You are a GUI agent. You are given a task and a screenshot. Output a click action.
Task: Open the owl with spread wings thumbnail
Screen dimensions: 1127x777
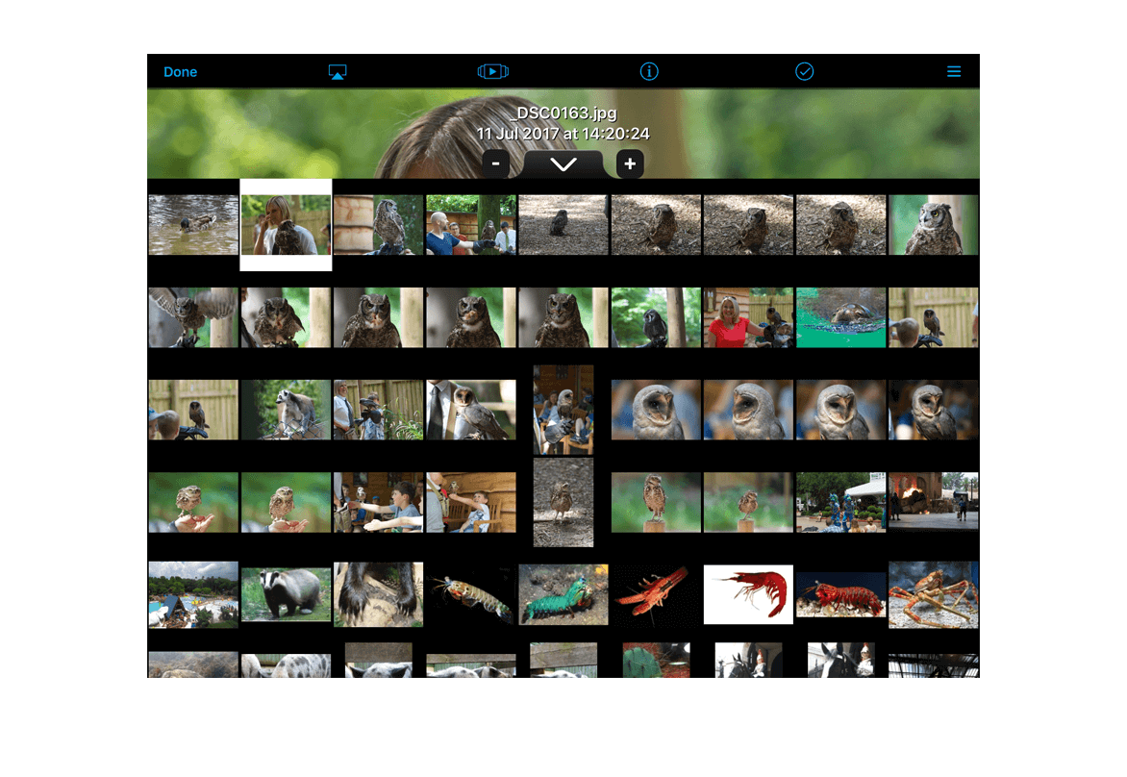click(193, 317)
